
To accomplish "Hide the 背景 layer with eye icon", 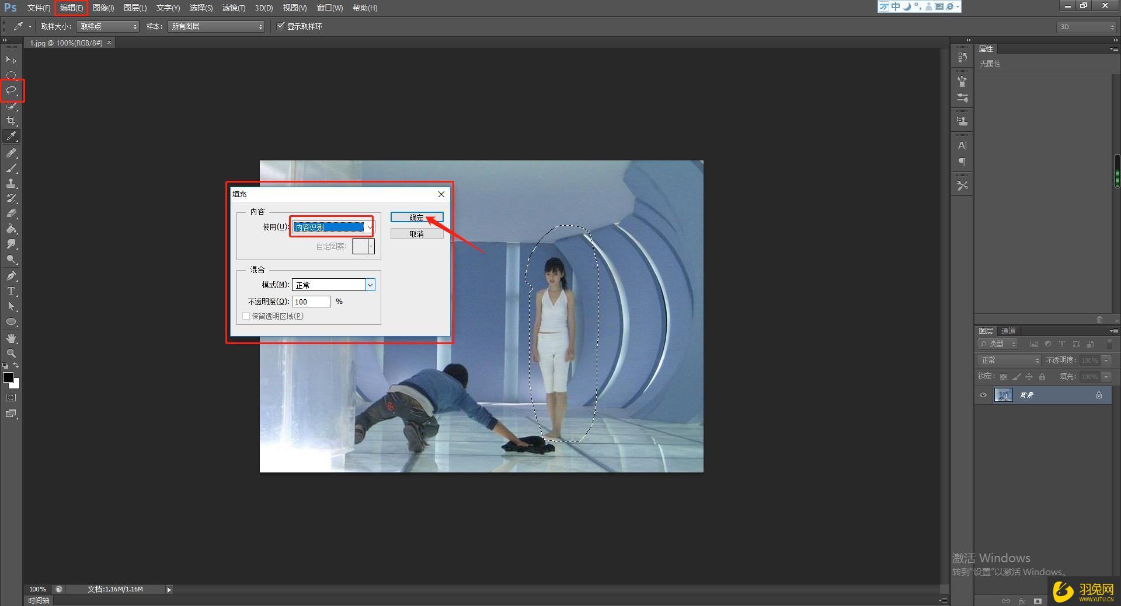I will point(983,395).
